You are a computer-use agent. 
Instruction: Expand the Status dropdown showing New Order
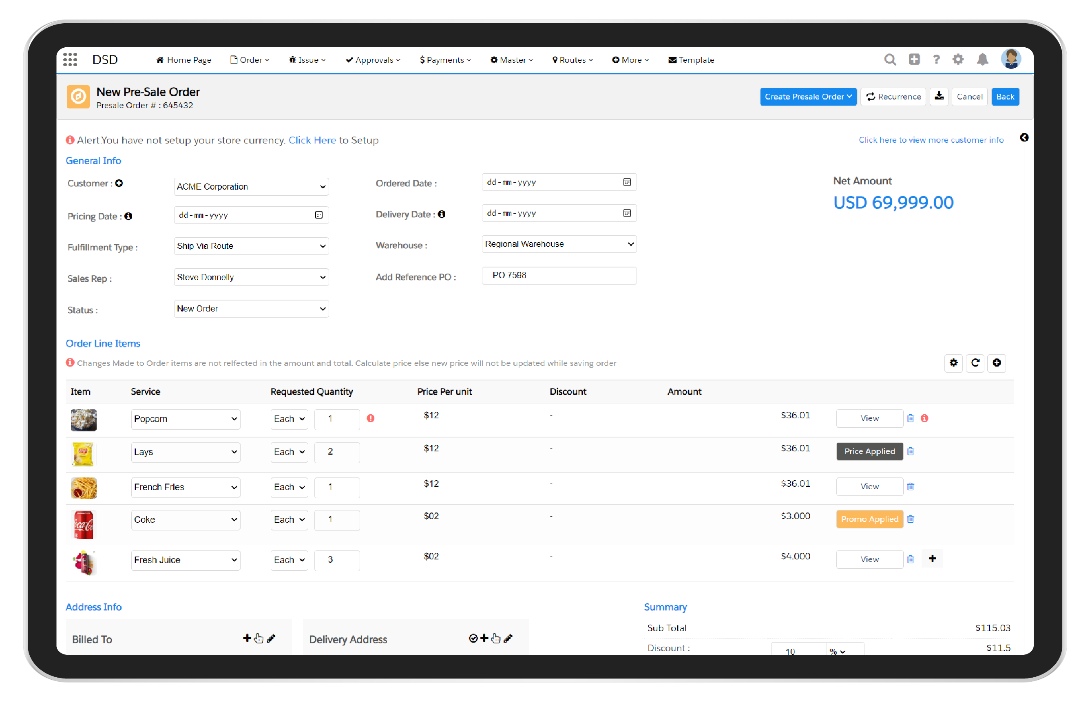click(249, 309)
